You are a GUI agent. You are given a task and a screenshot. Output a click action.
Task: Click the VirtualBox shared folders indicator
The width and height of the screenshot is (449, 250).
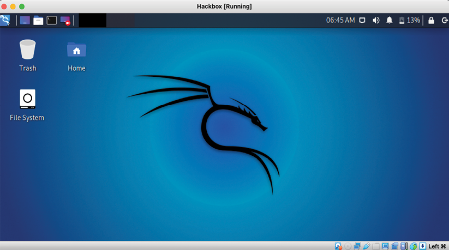pos(376,246)
